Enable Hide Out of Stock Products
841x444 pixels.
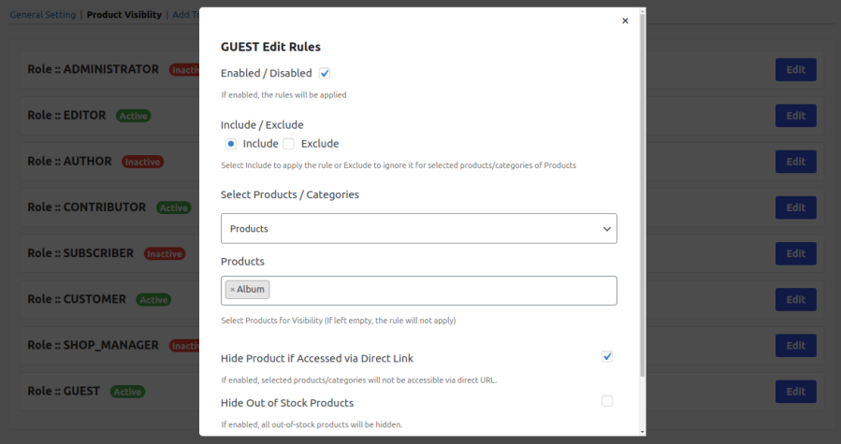click(607, 402)
